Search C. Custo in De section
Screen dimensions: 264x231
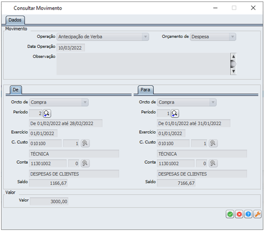pyautogui.click(x=85, y=143)
